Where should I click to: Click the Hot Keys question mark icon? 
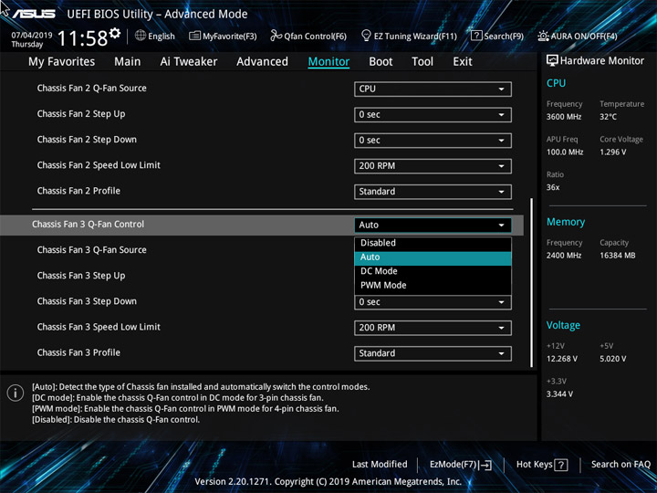pyautogui.click(x=561, y=465)
